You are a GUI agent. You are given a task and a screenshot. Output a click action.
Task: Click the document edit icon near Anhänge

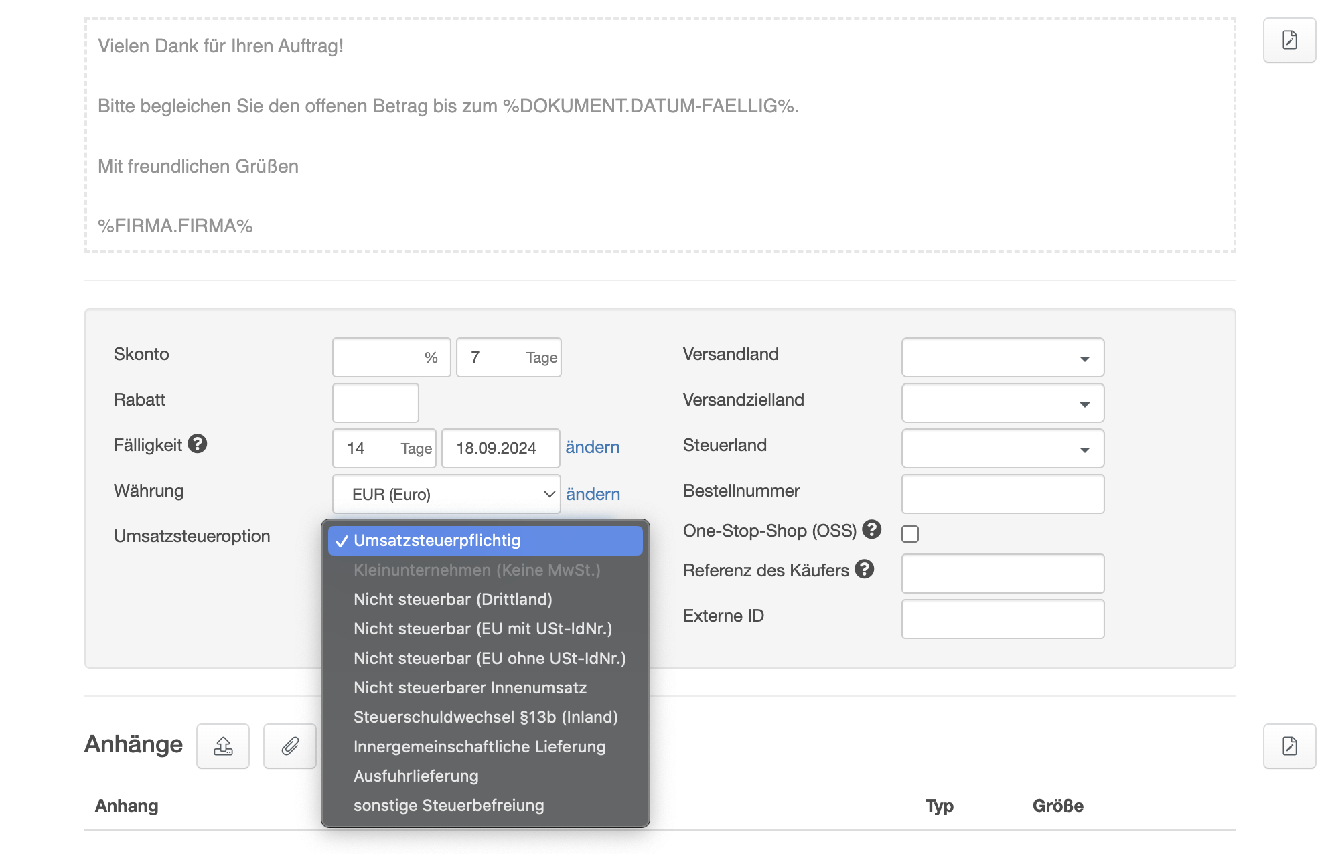(1289, 746)
